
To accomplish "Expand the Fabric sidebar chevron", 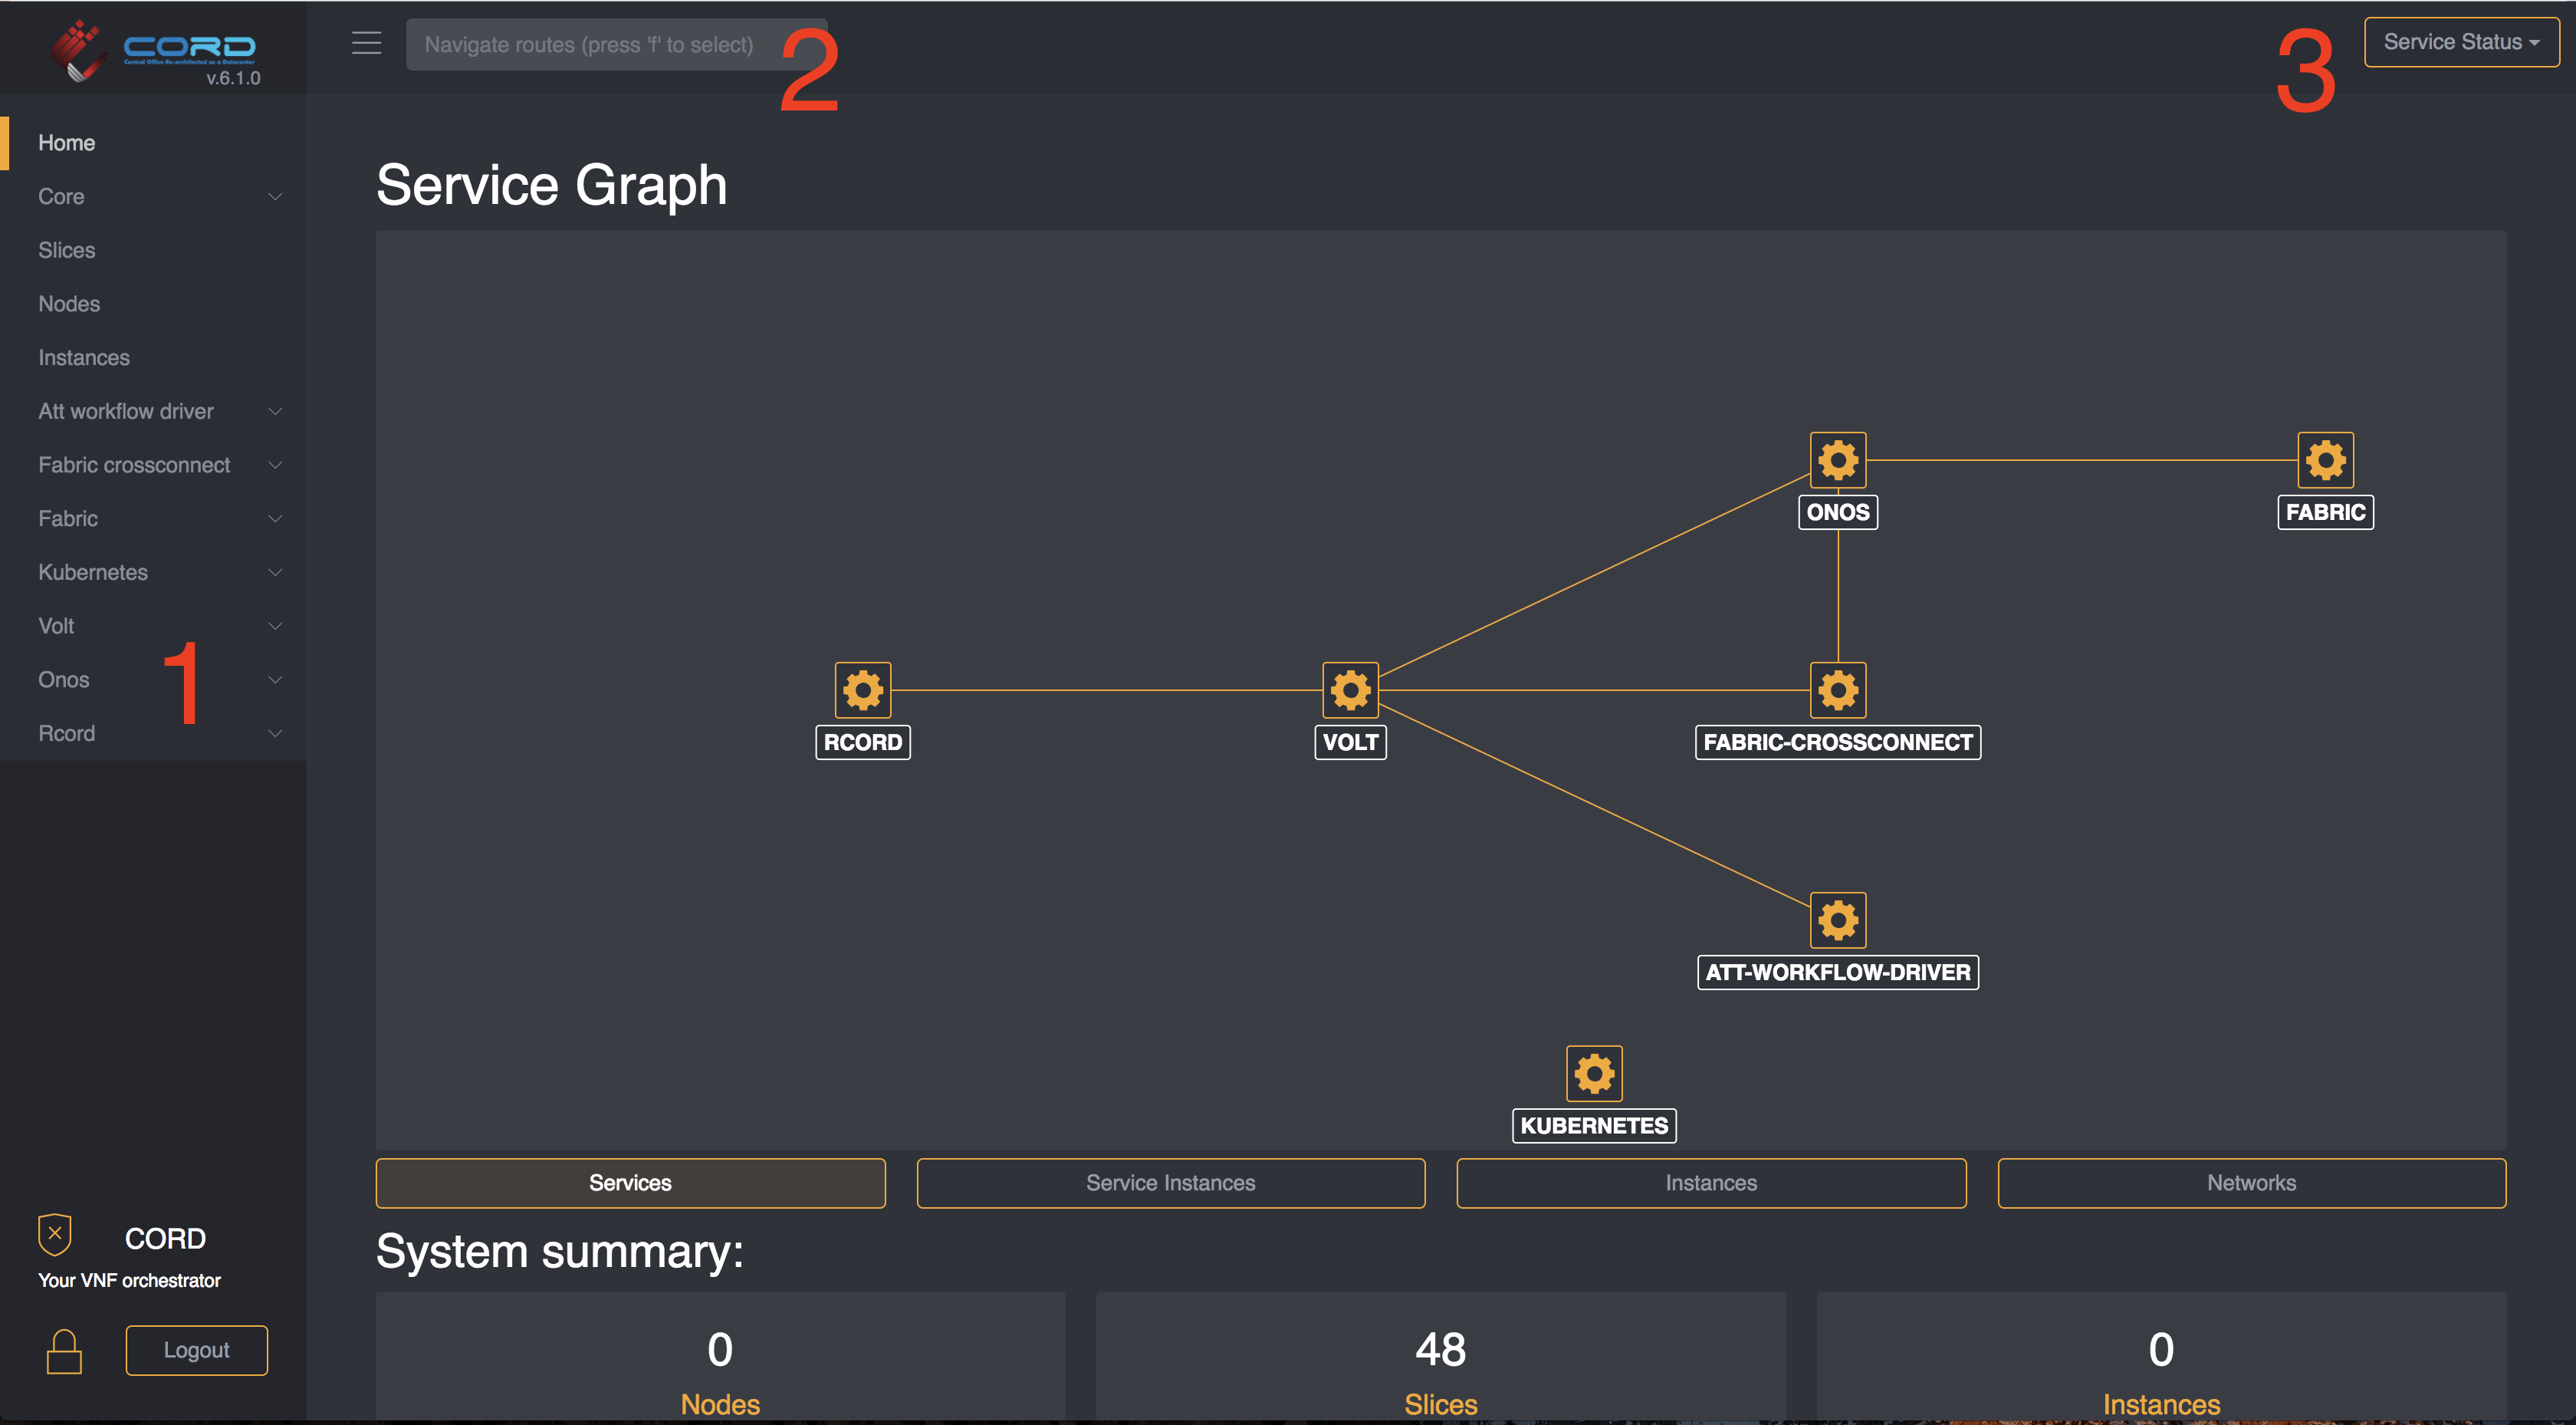I will (x=275, y=518).
